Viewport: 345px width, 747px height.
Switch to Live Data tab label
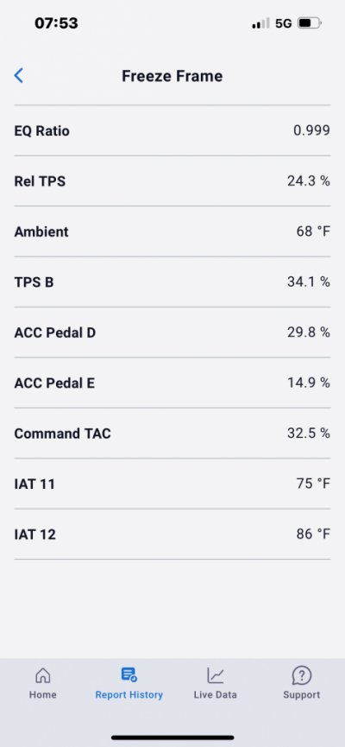coord(215,694)
